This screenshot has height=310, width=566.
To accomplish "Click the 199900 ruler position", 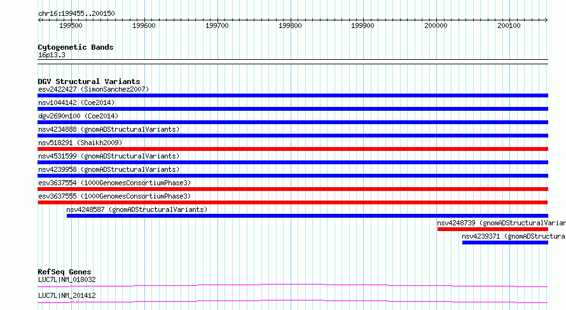I will pyautogui.click(x=362, y=25).
